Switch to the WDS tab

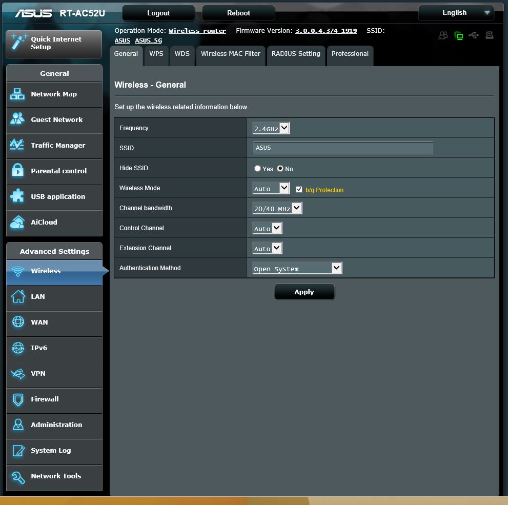tap(182, 56)
